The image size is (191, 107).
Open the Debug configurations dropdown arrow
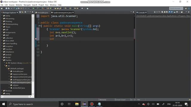31,8
